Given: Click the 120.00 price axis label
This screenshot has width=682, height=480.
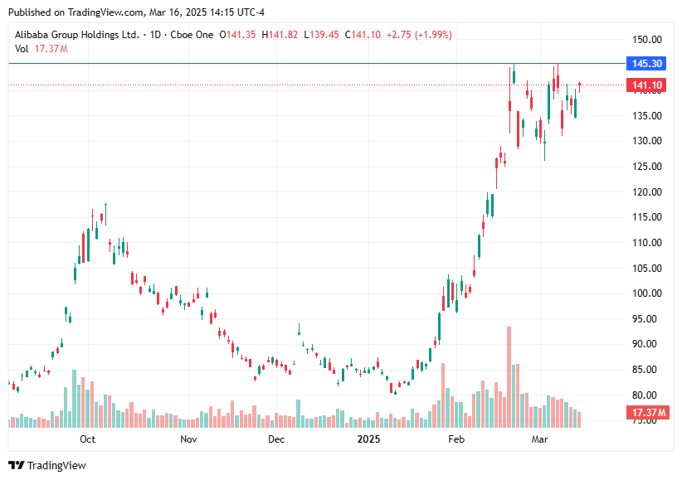Looking at the screenshot, I should click(x=647, y=192).
